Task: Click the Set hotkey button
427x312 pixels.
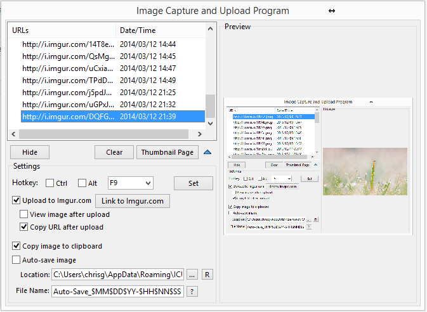Action: [194, 183]
